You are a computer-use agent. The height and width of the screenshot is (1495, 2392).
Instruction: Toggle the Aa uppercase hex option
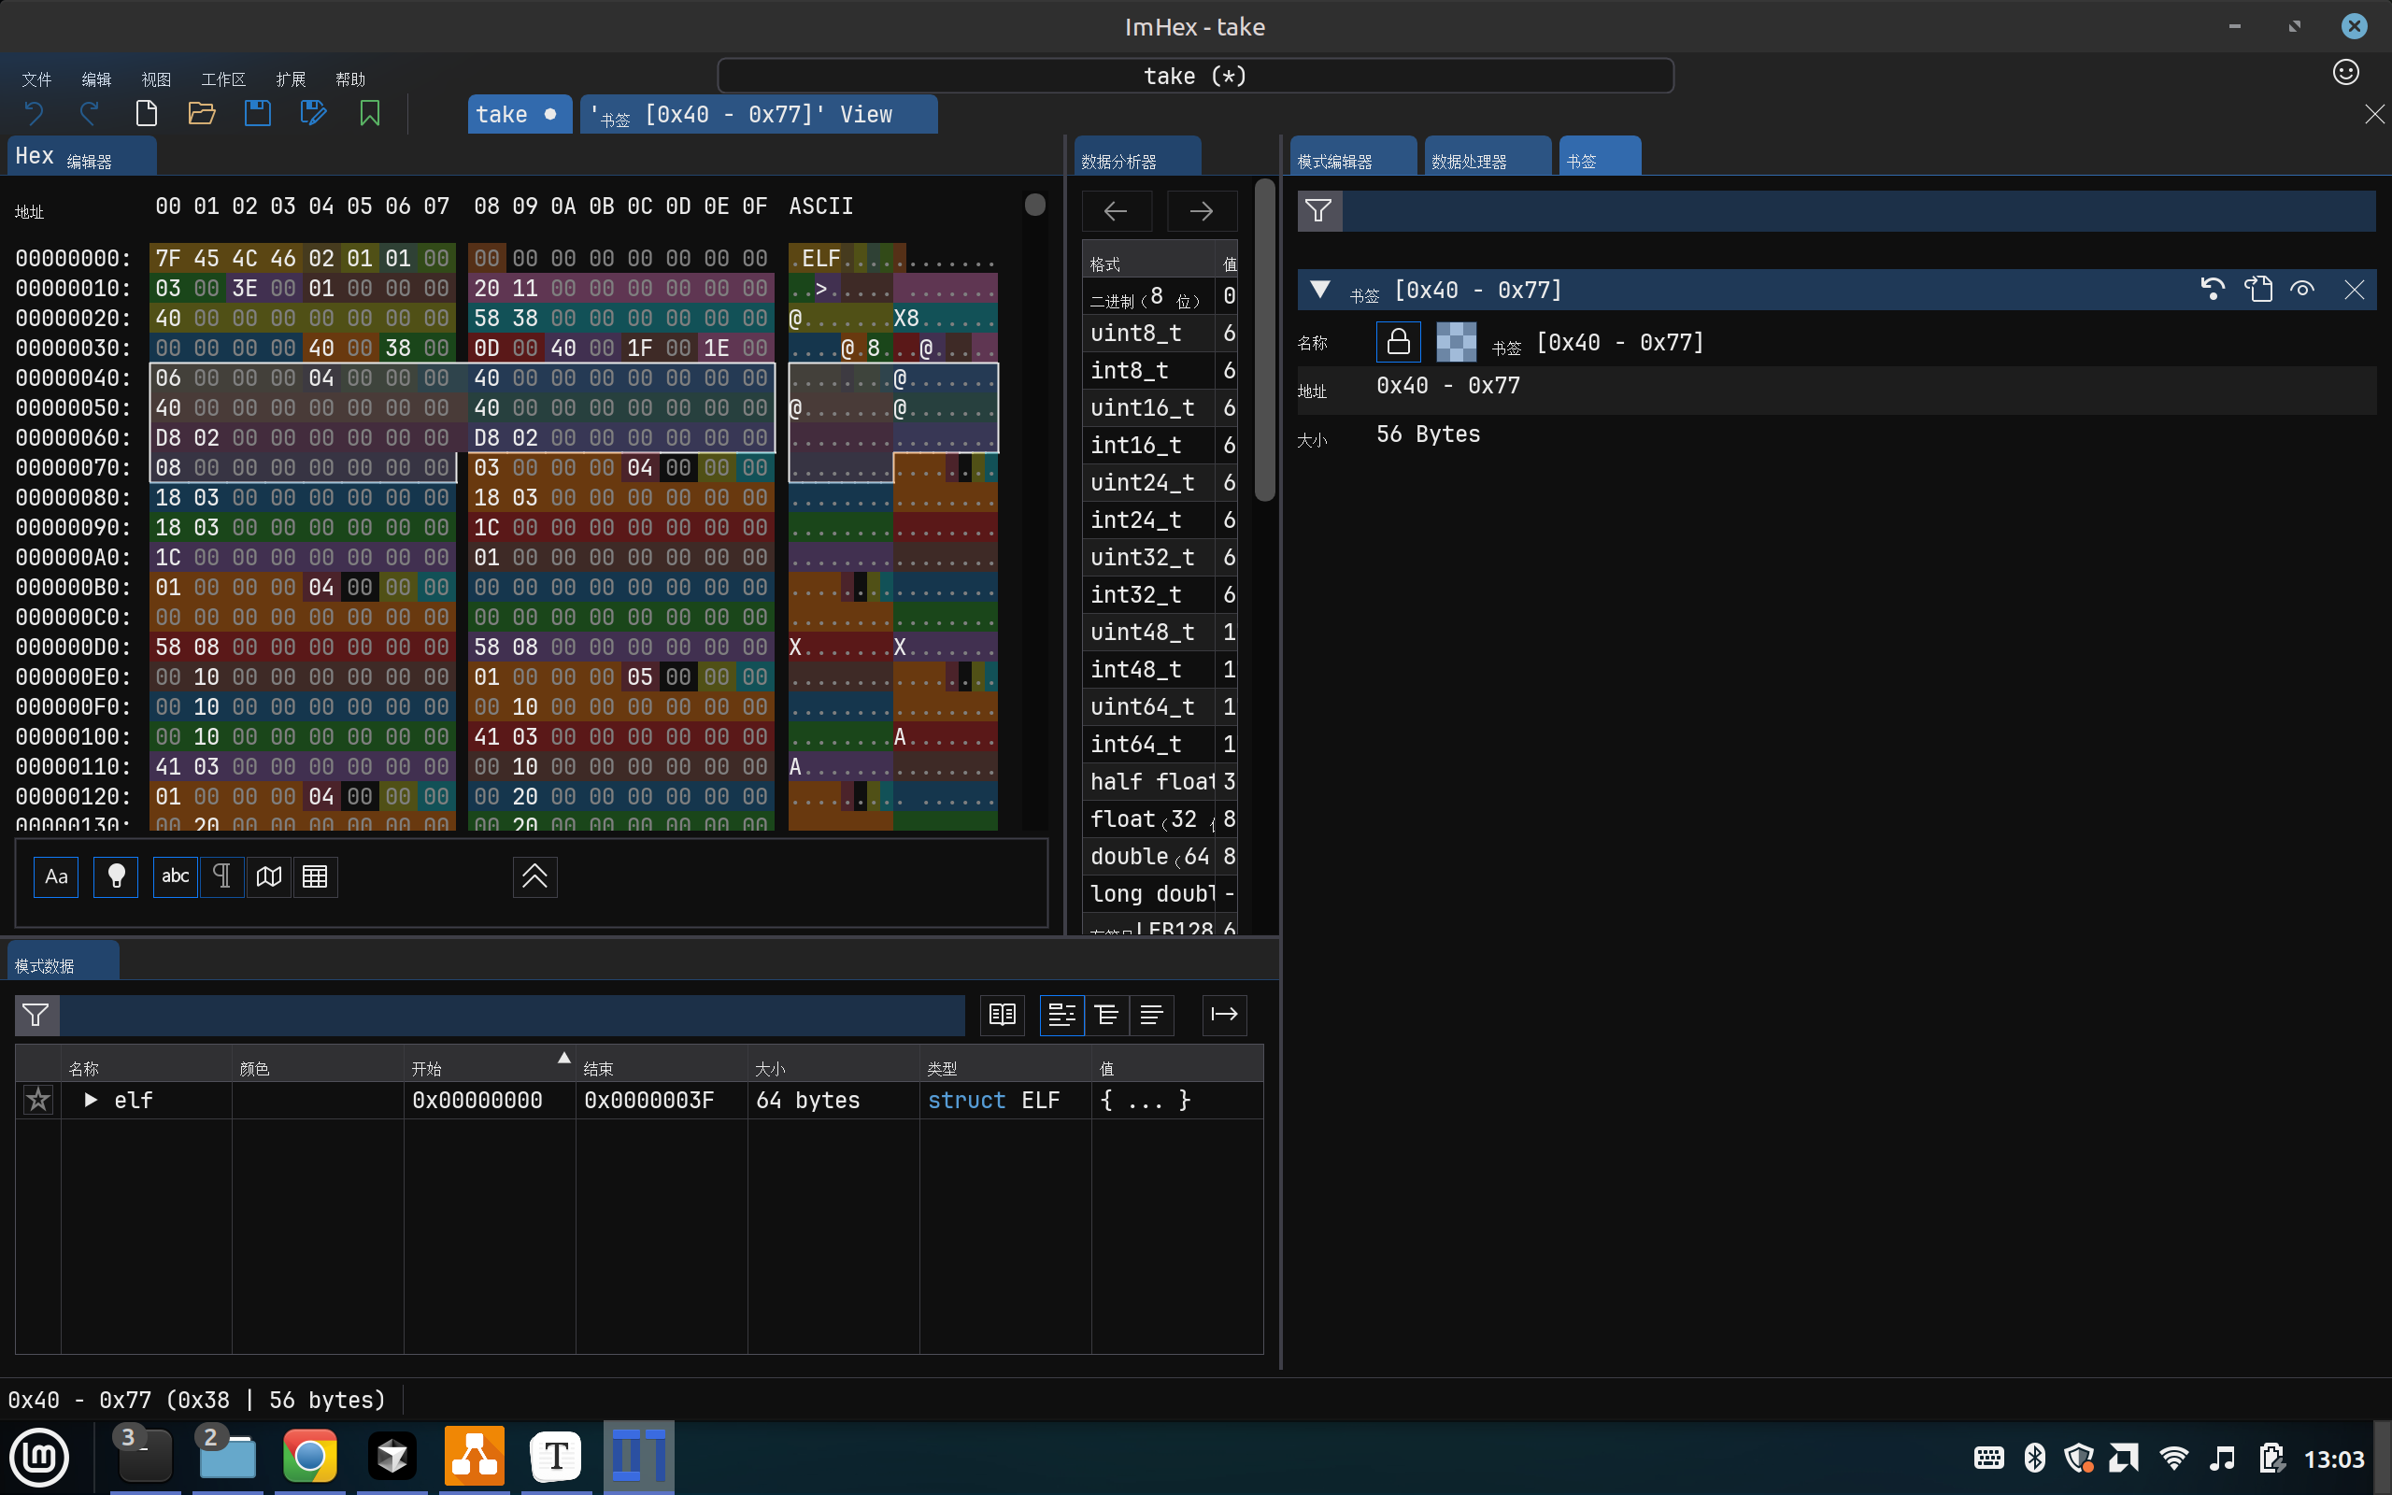(56, 877)
